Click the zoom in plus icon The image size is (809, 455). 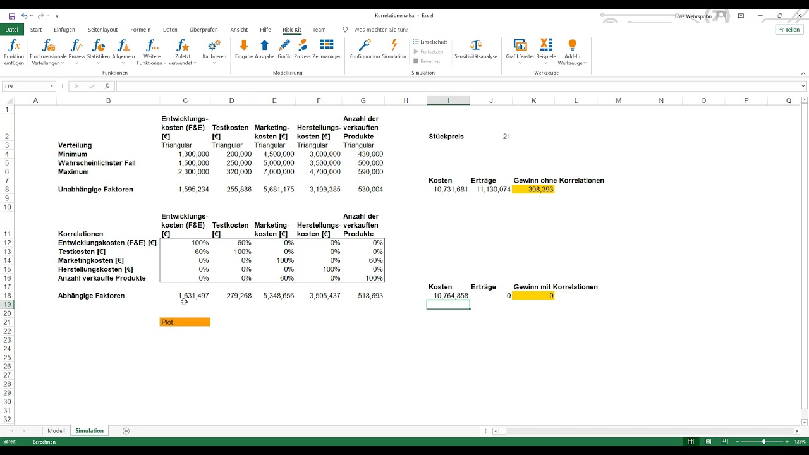(788, 442)
